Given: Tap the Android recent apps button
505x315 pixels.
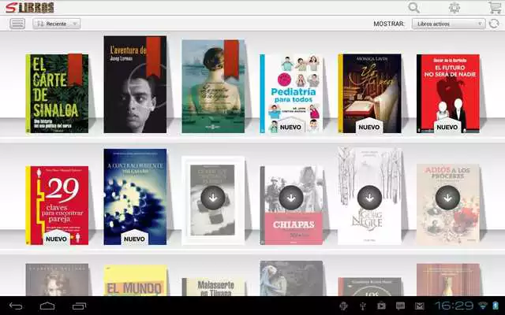Looking at the screenshot, I should 79,306.
